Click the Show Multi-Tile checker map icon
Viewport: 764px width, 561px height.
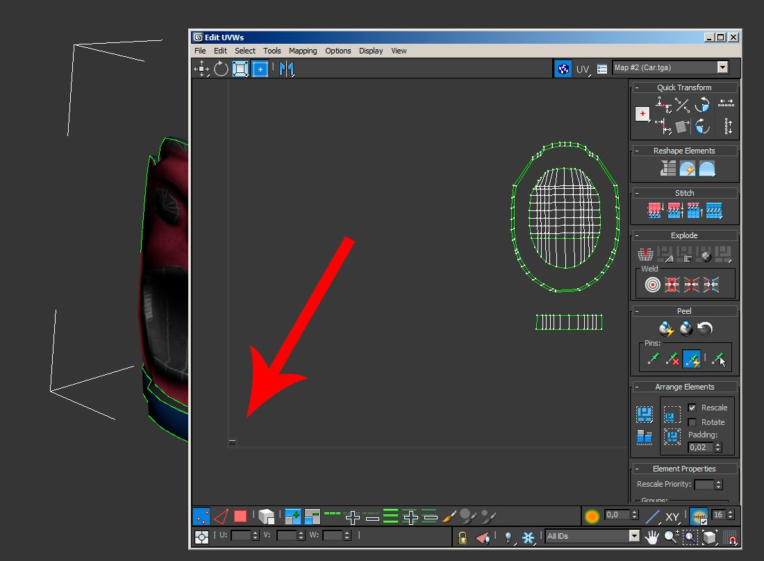tap(563, 69)
